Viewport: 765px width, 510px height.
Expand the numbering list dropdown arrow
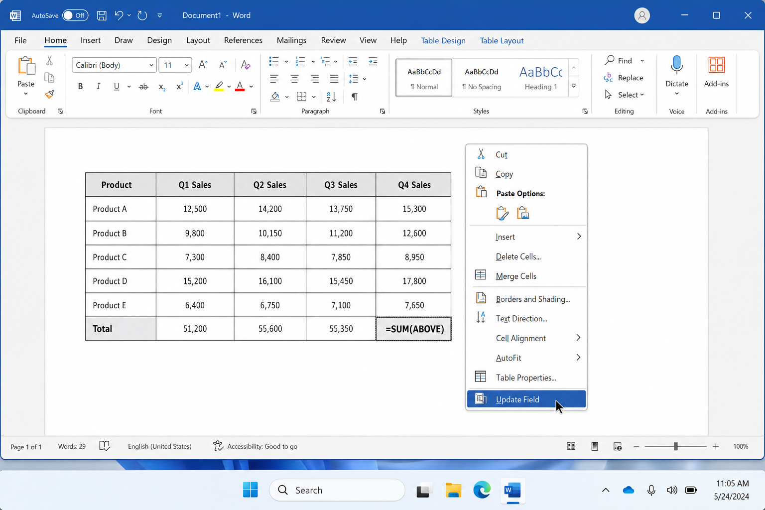coord(313,62)
